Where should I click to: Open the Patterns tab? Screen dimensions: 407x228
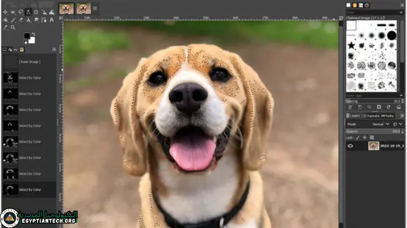coord(355,5)
